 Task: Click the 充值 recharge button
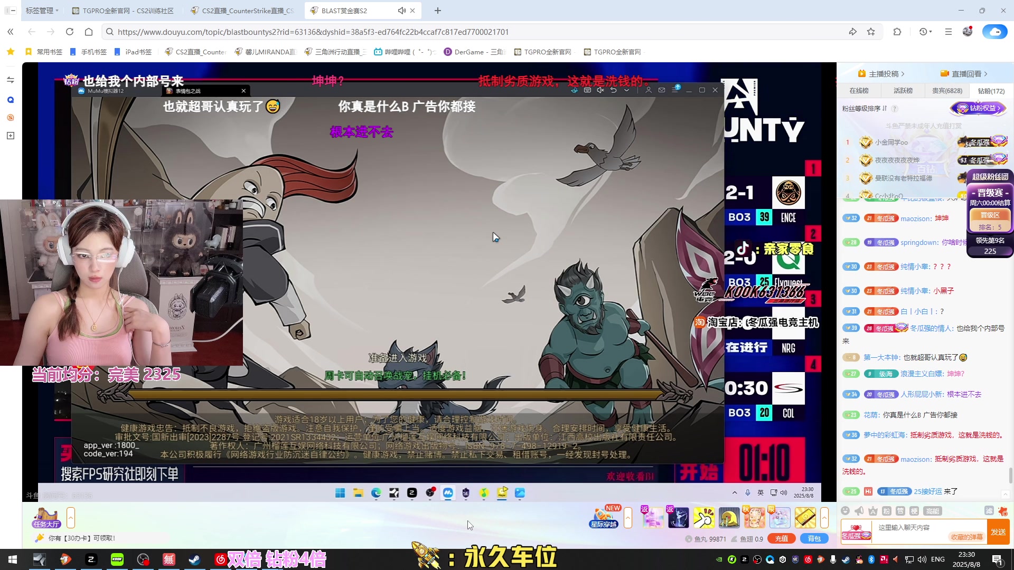tap(782, 539)
